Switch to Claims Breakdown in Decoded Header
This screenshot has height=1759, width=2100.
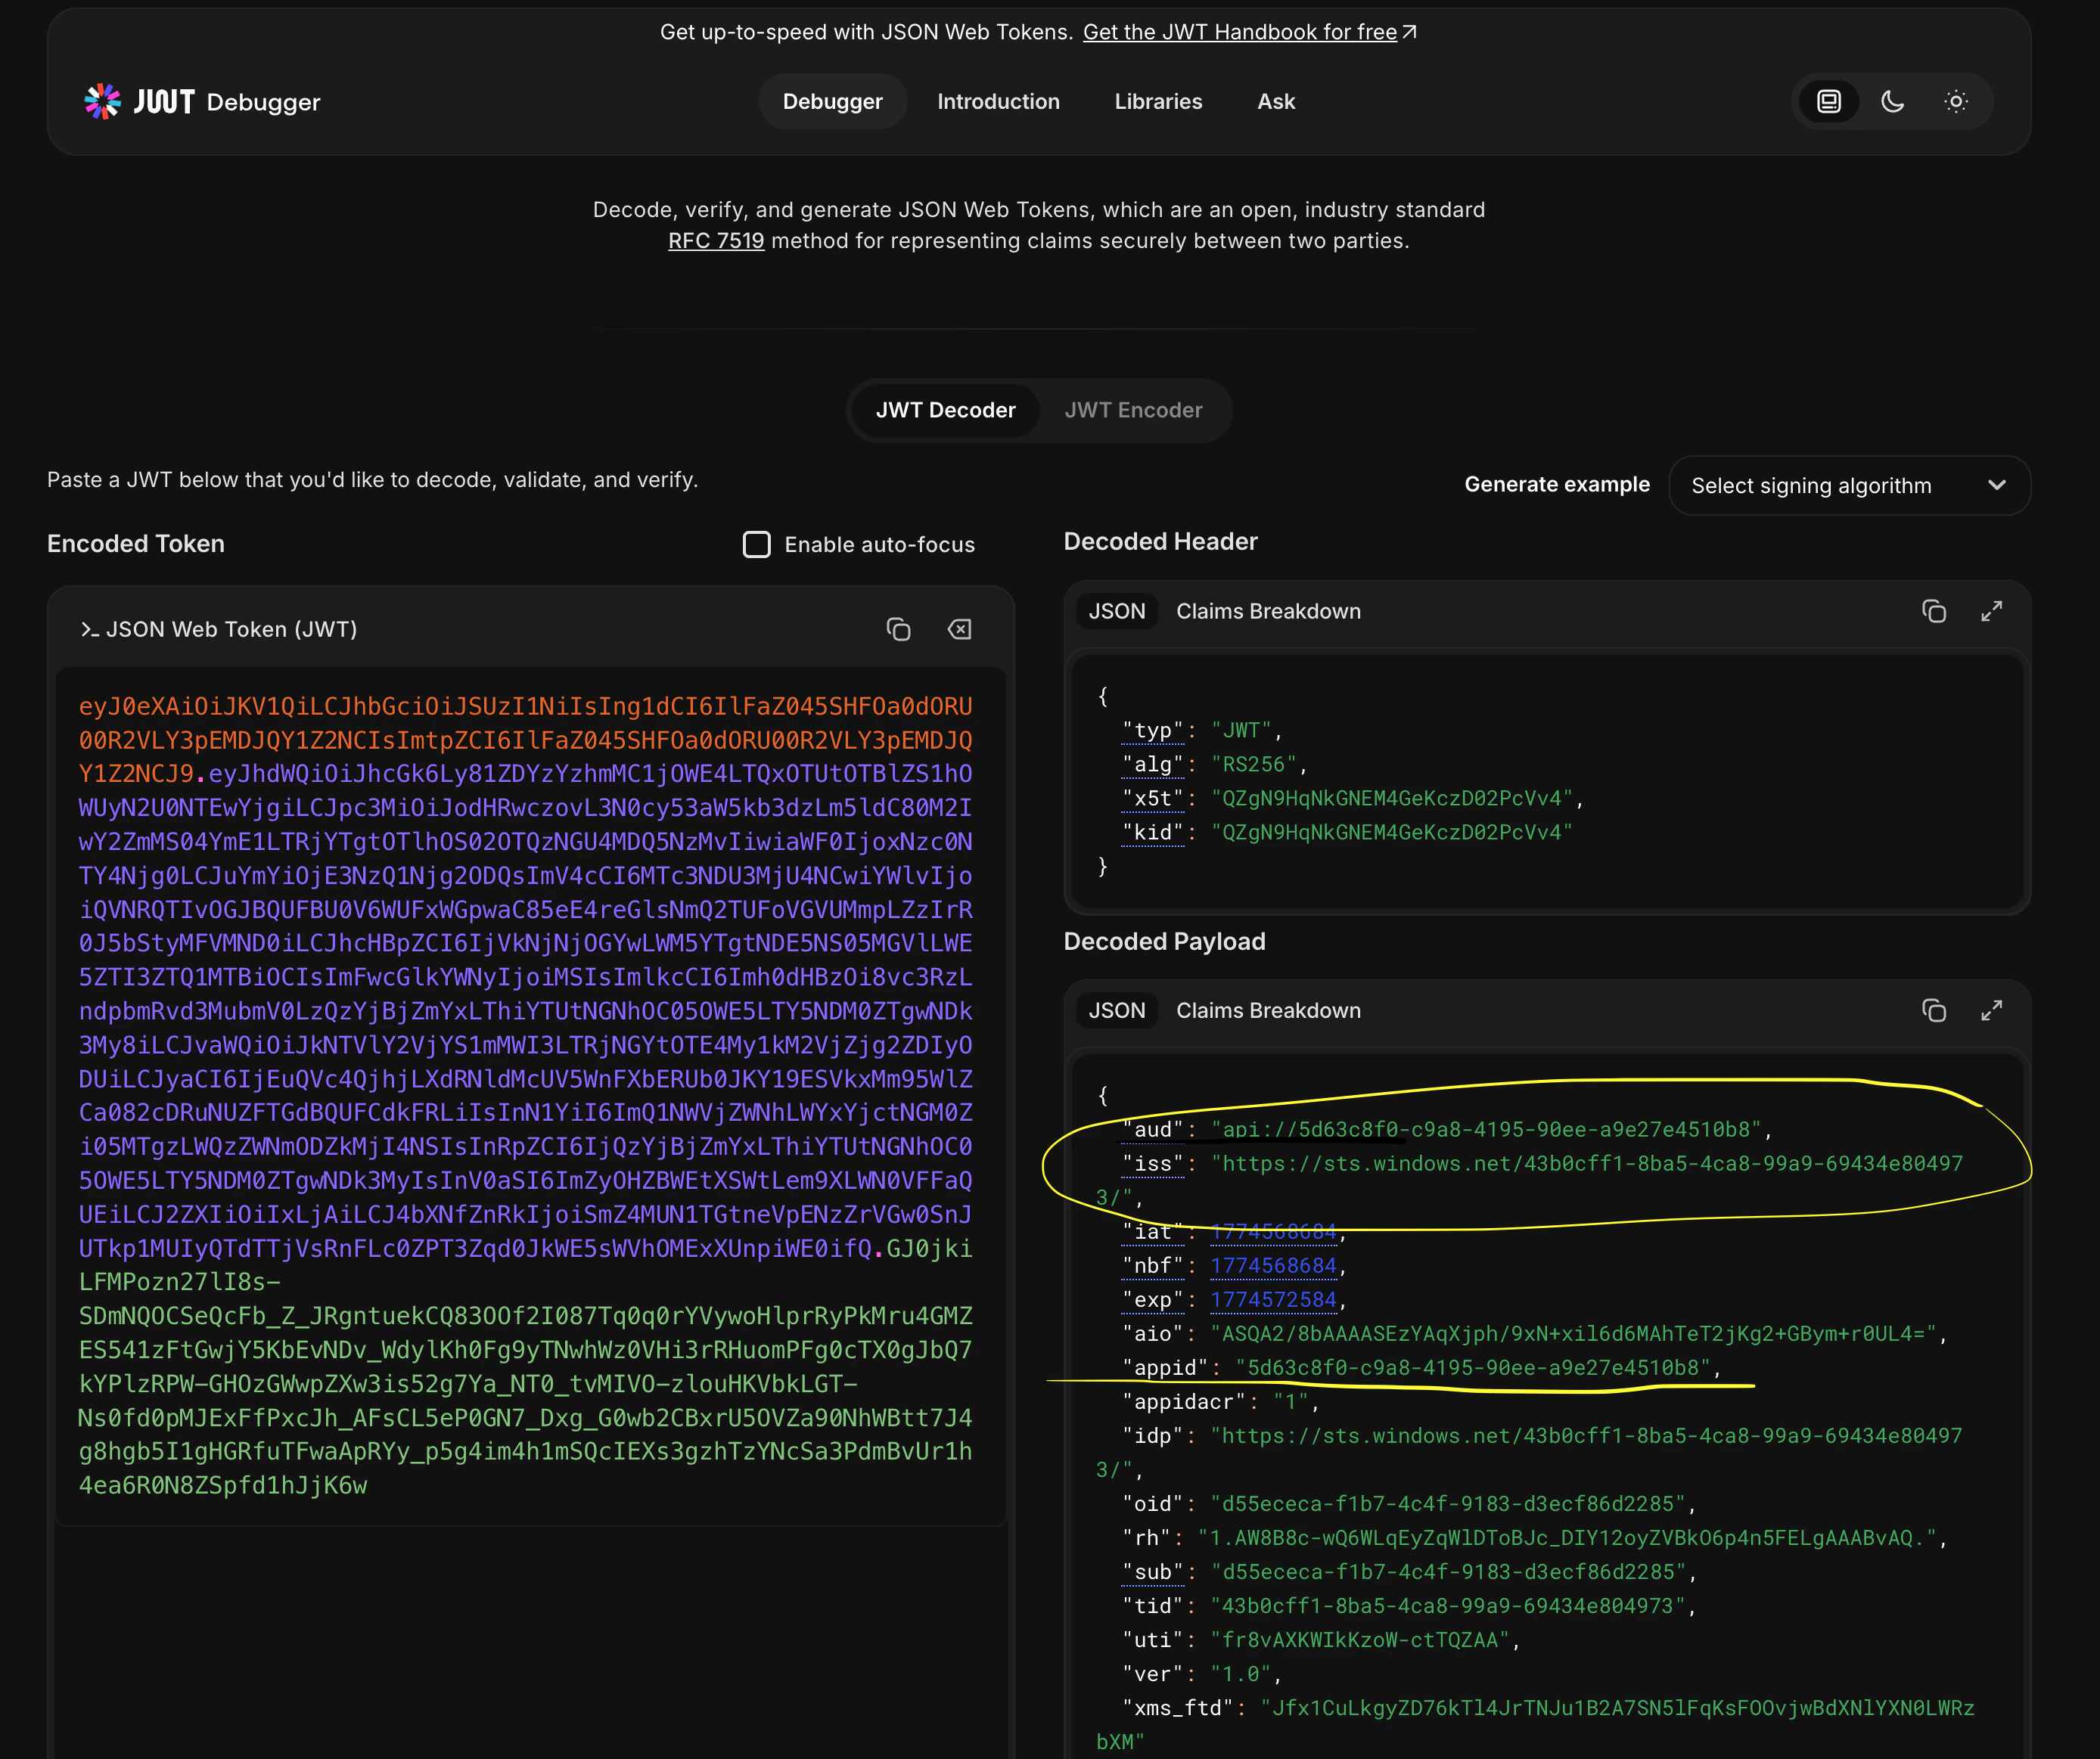pyautogui.click(x=1268, y=610)
